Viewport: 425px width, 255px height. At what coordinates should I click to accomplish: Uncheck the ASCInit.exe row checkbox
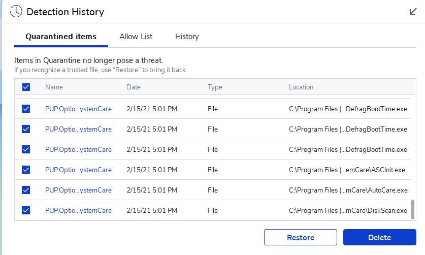pos(26,170)
